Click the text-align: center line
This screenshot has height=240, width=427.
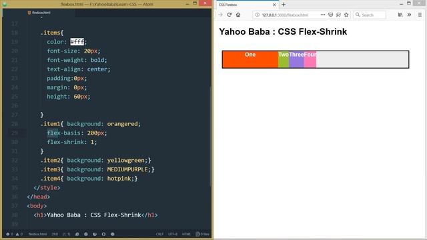(79, 69)
